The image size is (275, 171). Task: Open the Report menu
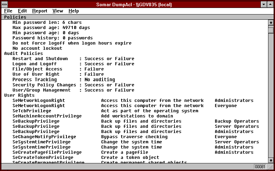tap(39, 11)
